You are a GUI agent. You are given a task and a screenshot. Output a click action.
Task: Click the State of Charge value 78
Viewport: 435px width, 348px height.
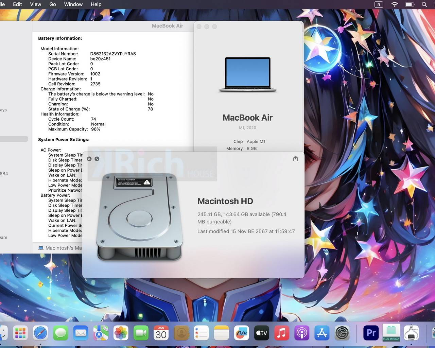click(x=151, y=109)
